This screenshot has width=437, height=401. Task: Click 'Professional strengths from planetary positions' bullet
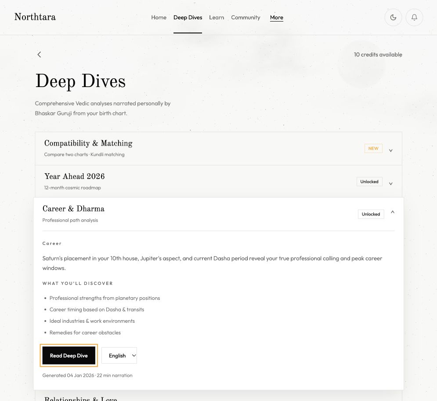click(105, 298)
